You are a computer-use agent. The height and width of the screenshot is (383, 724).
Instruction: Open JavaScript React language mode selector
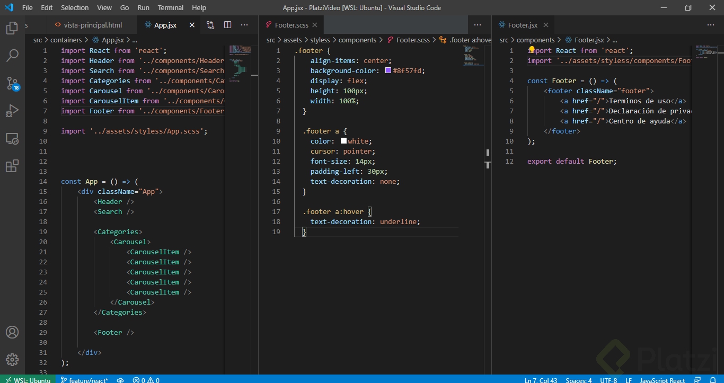pyautogui.click(x=662, y=380)
